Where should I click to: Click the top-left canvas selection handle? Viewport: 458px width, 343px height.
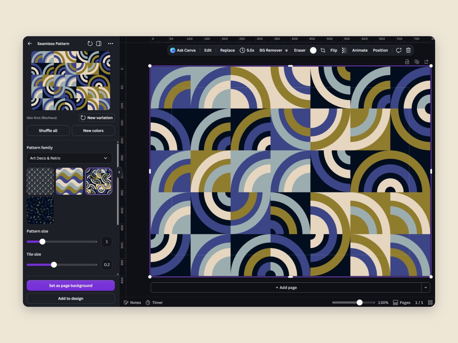point(150,66)
